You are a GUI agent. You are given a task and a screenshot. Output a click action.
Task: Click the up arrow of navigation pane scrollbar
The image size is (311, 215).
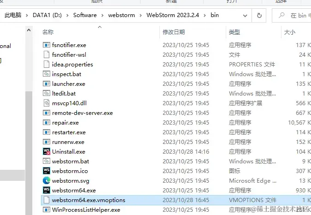coord(29,30)
